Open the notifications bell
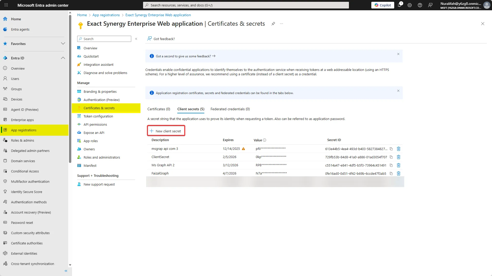Image resolution: width=492 pixels, height=276 pixels. (400, 5)
